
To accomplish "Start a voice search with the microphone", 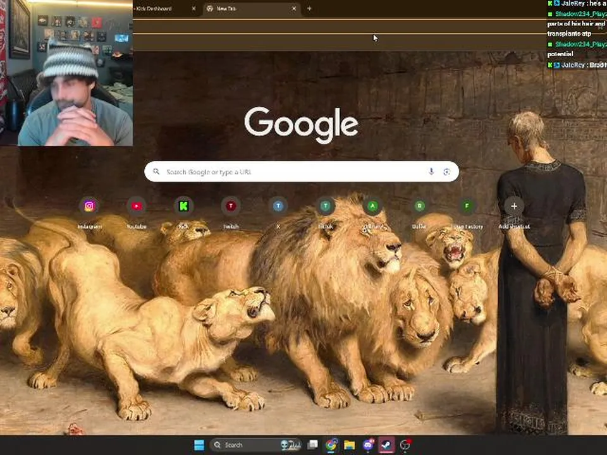I will (431, 171).
